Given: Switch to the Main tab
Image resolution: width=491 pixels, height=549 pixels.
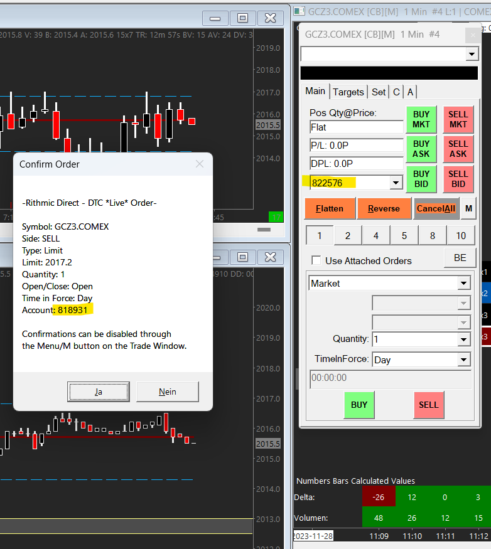Looking at the screenshot, I should pos(315,92).
